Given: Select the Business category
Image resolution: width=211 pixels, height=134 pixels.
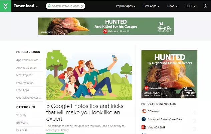Looking at the screenshot, I should click(x=22, y=130).
